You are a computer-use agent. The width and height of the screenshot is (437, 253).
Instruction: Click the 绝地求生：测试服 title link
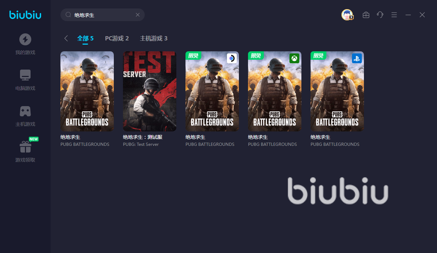(143, 137)
